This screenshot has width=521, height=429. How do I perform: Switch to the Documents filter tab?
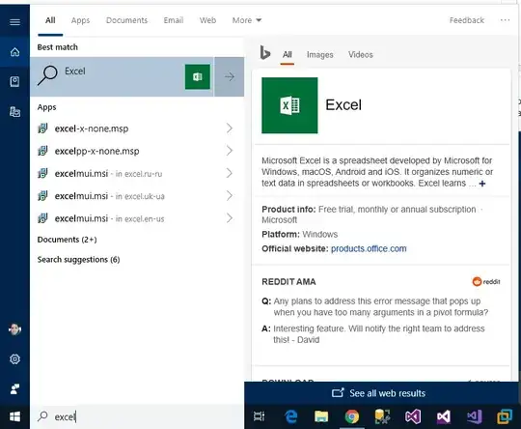[126, 20]
